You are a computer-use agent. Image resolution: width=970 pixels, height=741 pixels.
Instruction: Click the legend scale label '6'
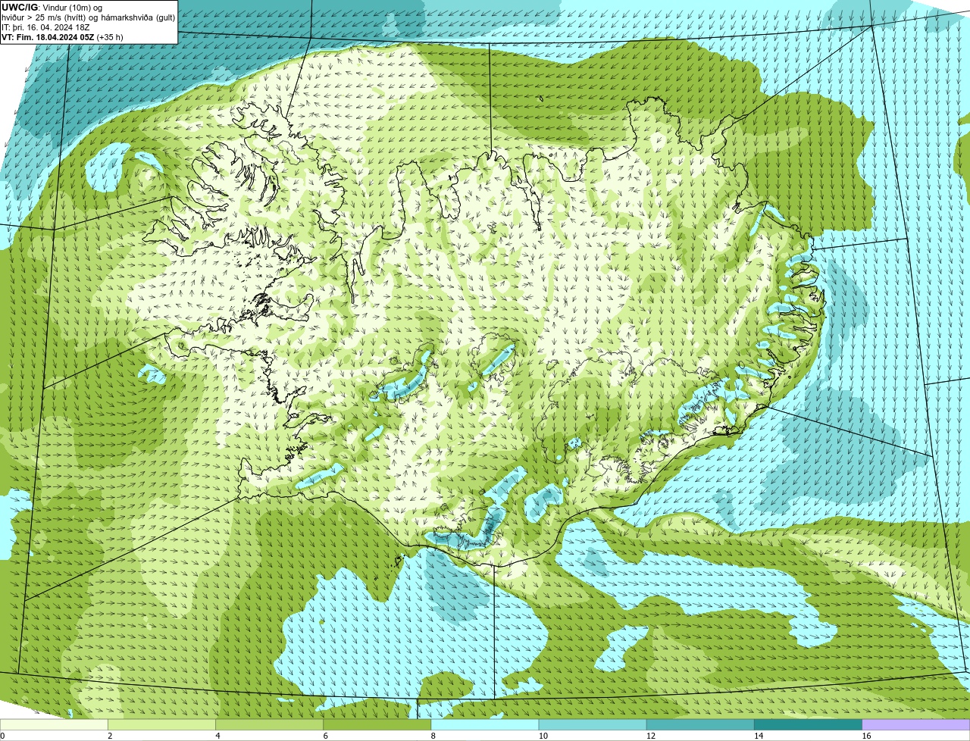(326, 736)
